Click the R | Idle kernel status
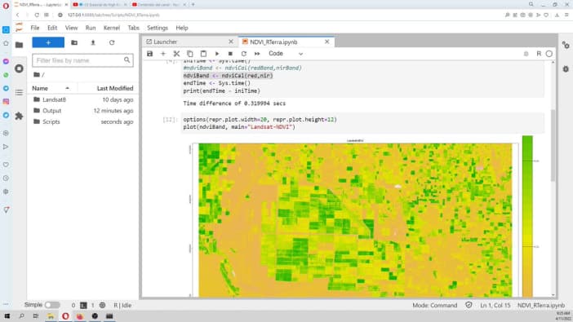 (x=122, y=305)
